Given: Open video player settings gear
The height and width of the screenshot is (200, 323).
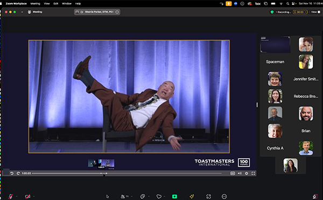Looking at the screenshot, I should (x=247, y=174).
